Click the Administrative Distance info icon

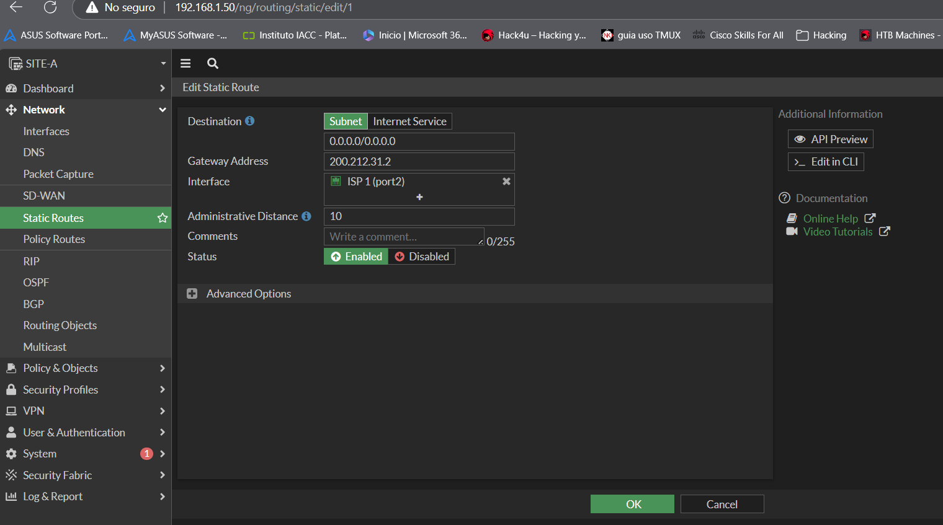pyautogui.click(x=306, y=216)
